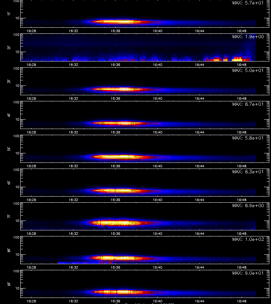The image size is (271, 304).
Task: Select the MAX: 8.7e+01 label
Action: click(x=248, y=104)
